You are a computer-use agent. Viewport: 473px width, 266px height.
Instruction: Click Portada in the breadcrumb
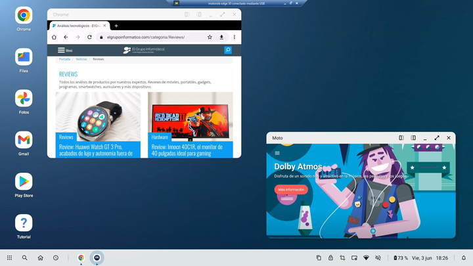(x=64, y=59)
